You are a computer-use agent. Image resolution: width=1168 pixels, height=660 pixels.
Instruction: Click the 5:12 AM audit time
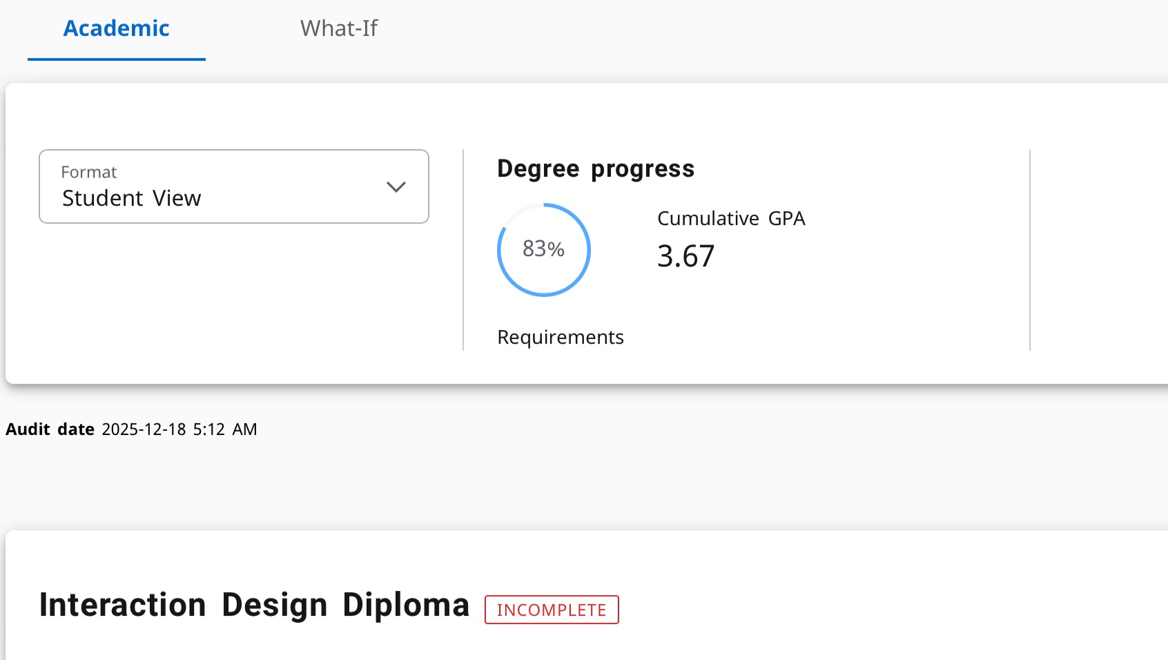point(225,429)
